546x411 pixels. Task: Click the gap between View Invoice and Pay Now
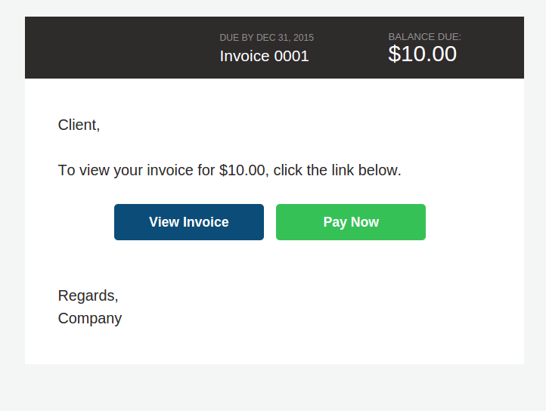click(x=270, y=222)
